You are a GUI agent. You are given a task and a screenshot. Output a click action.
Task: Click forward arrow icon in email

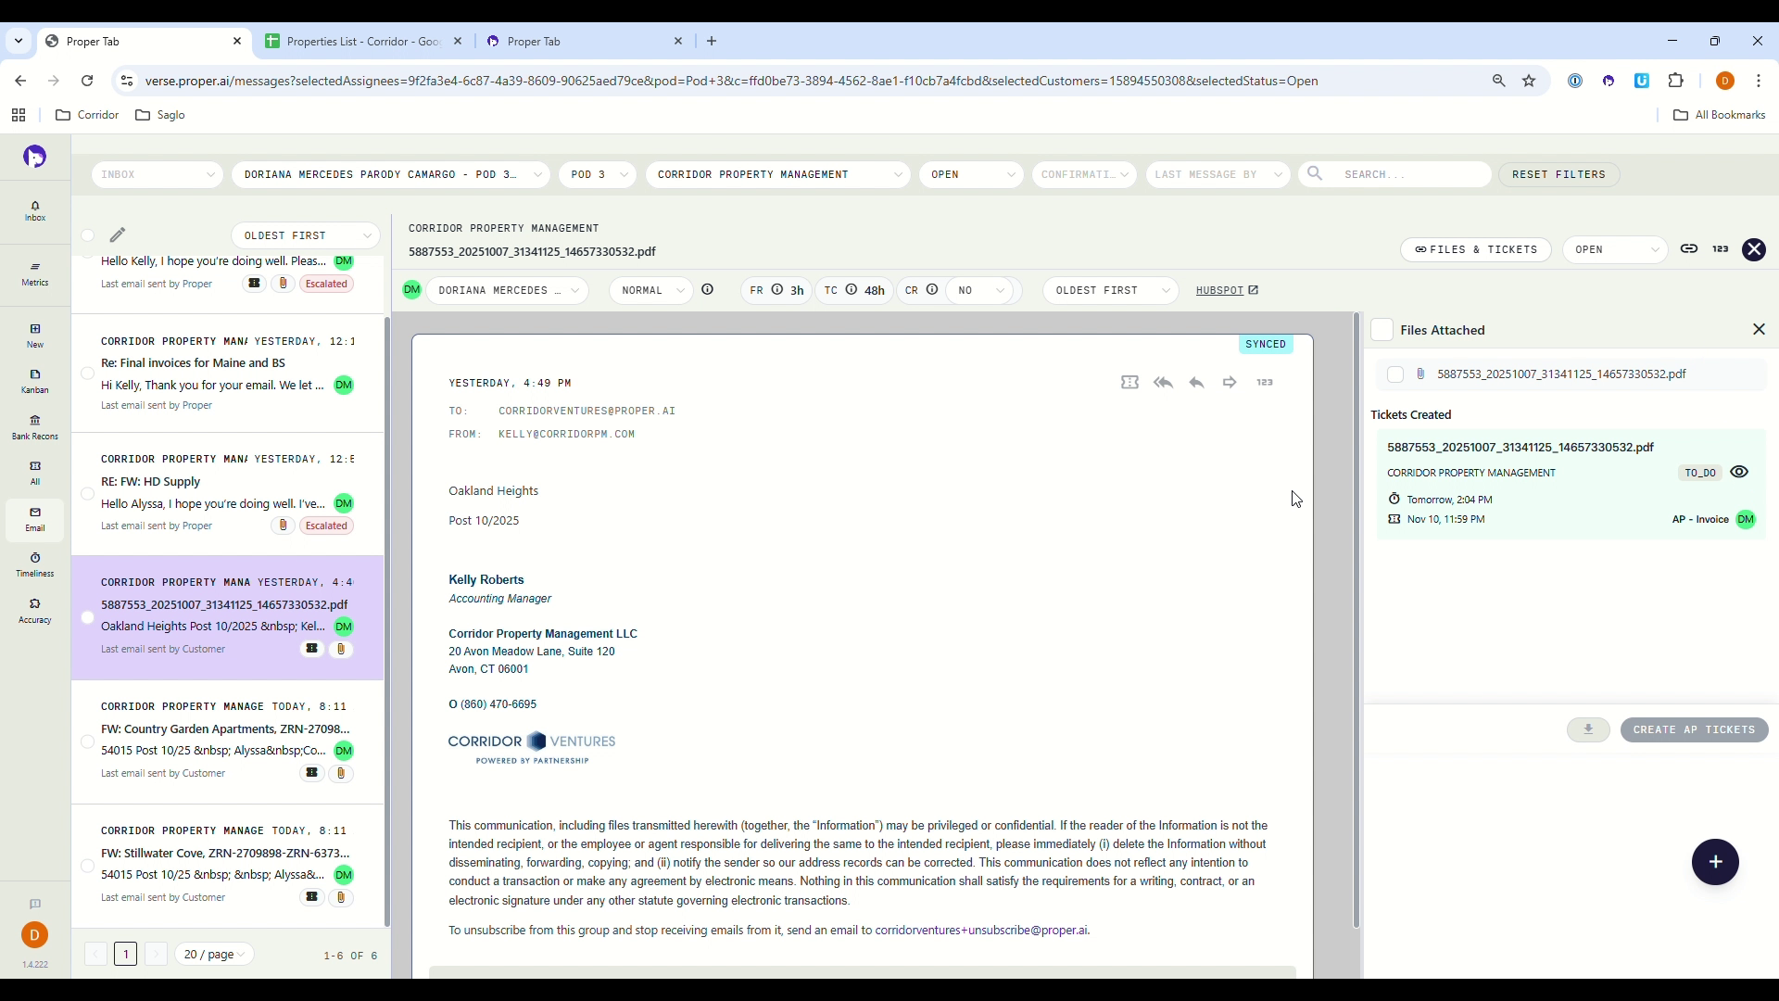[x=1230, y=383]
